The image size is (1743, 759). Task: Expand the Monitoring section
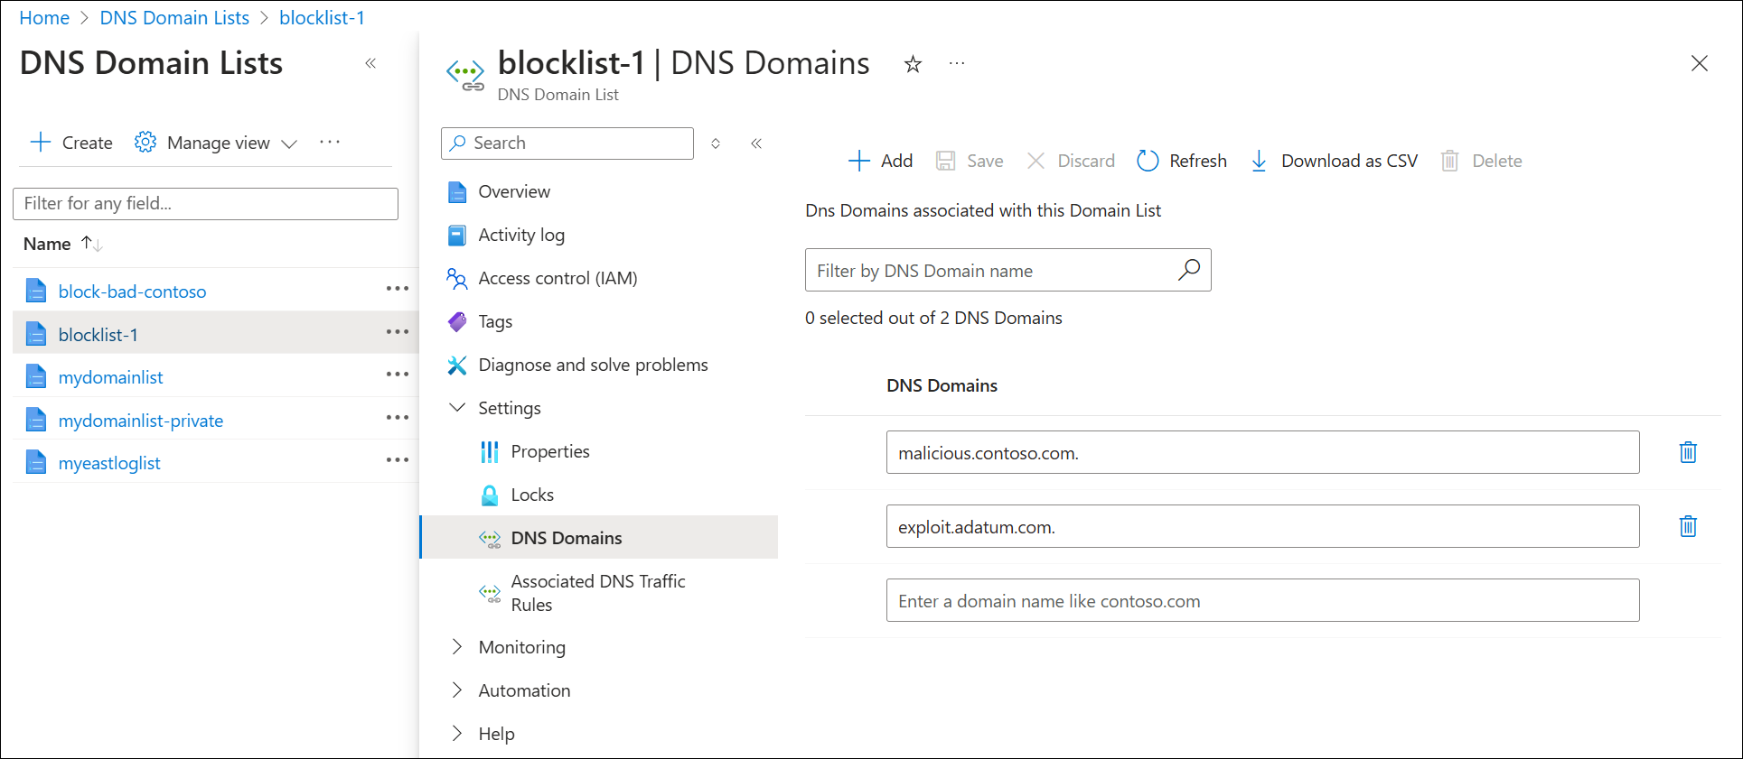coord(458,647)
